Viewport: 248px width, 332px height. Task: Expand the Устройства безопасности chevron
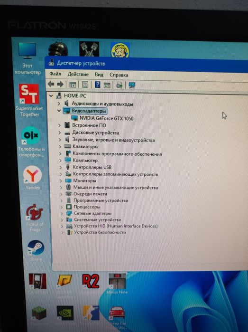(62, 232)
